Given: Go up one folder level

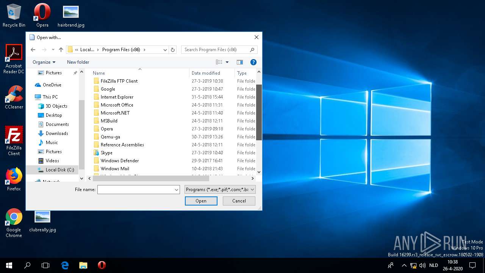Looking at the screenshot, I should click(x=61, y=50).
